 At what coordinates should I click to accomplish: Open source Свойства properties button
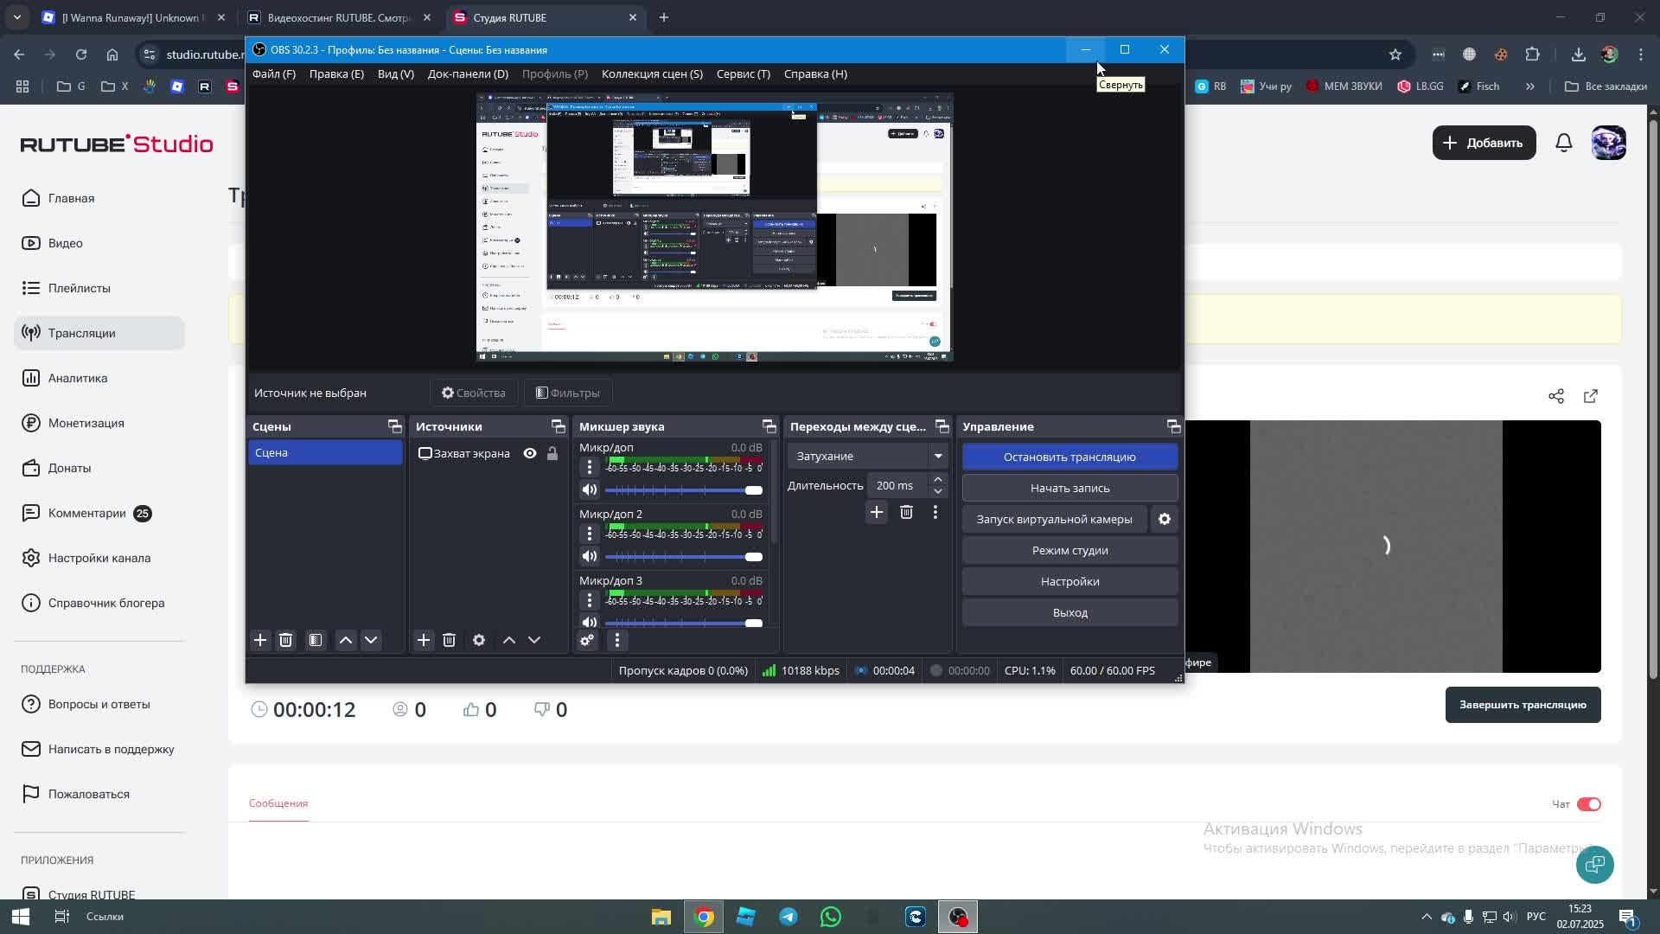tap(474, 393)
